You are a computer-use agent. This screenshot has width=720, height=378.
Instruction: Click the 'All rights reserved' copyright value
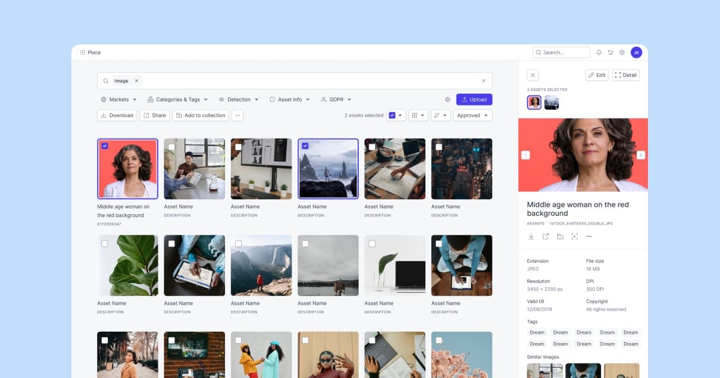click(x=606, y=310)
